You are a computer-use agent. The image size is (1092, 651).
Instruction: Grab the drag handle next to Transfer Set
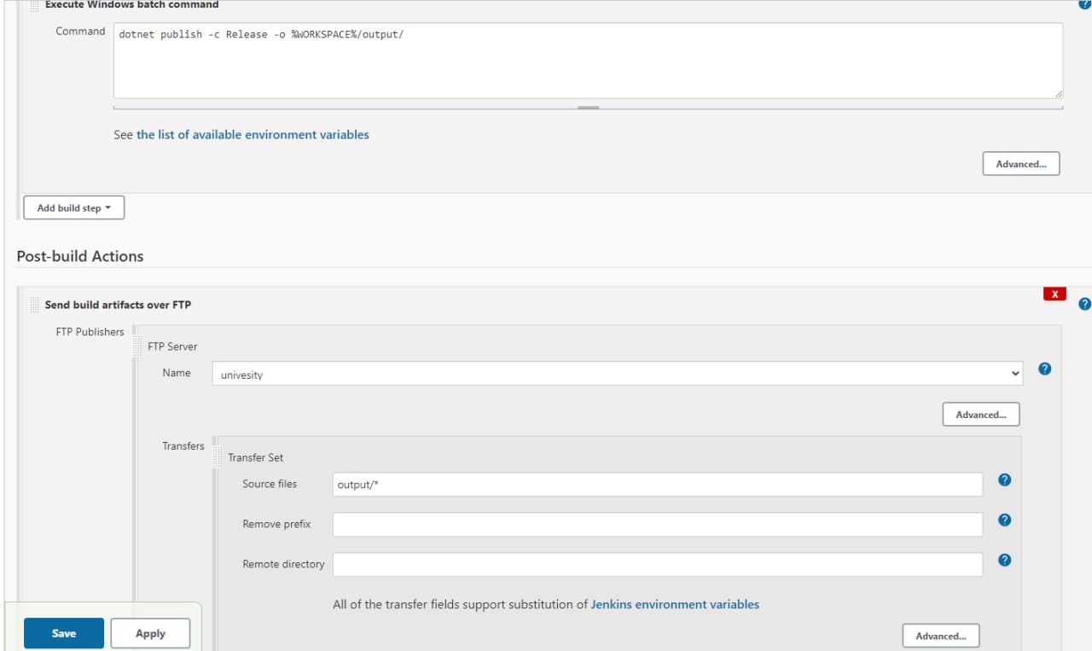tap(218, 457)
